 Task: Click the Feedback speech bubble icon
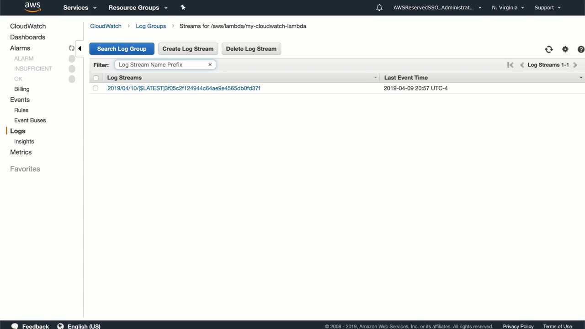pos(15,326)
